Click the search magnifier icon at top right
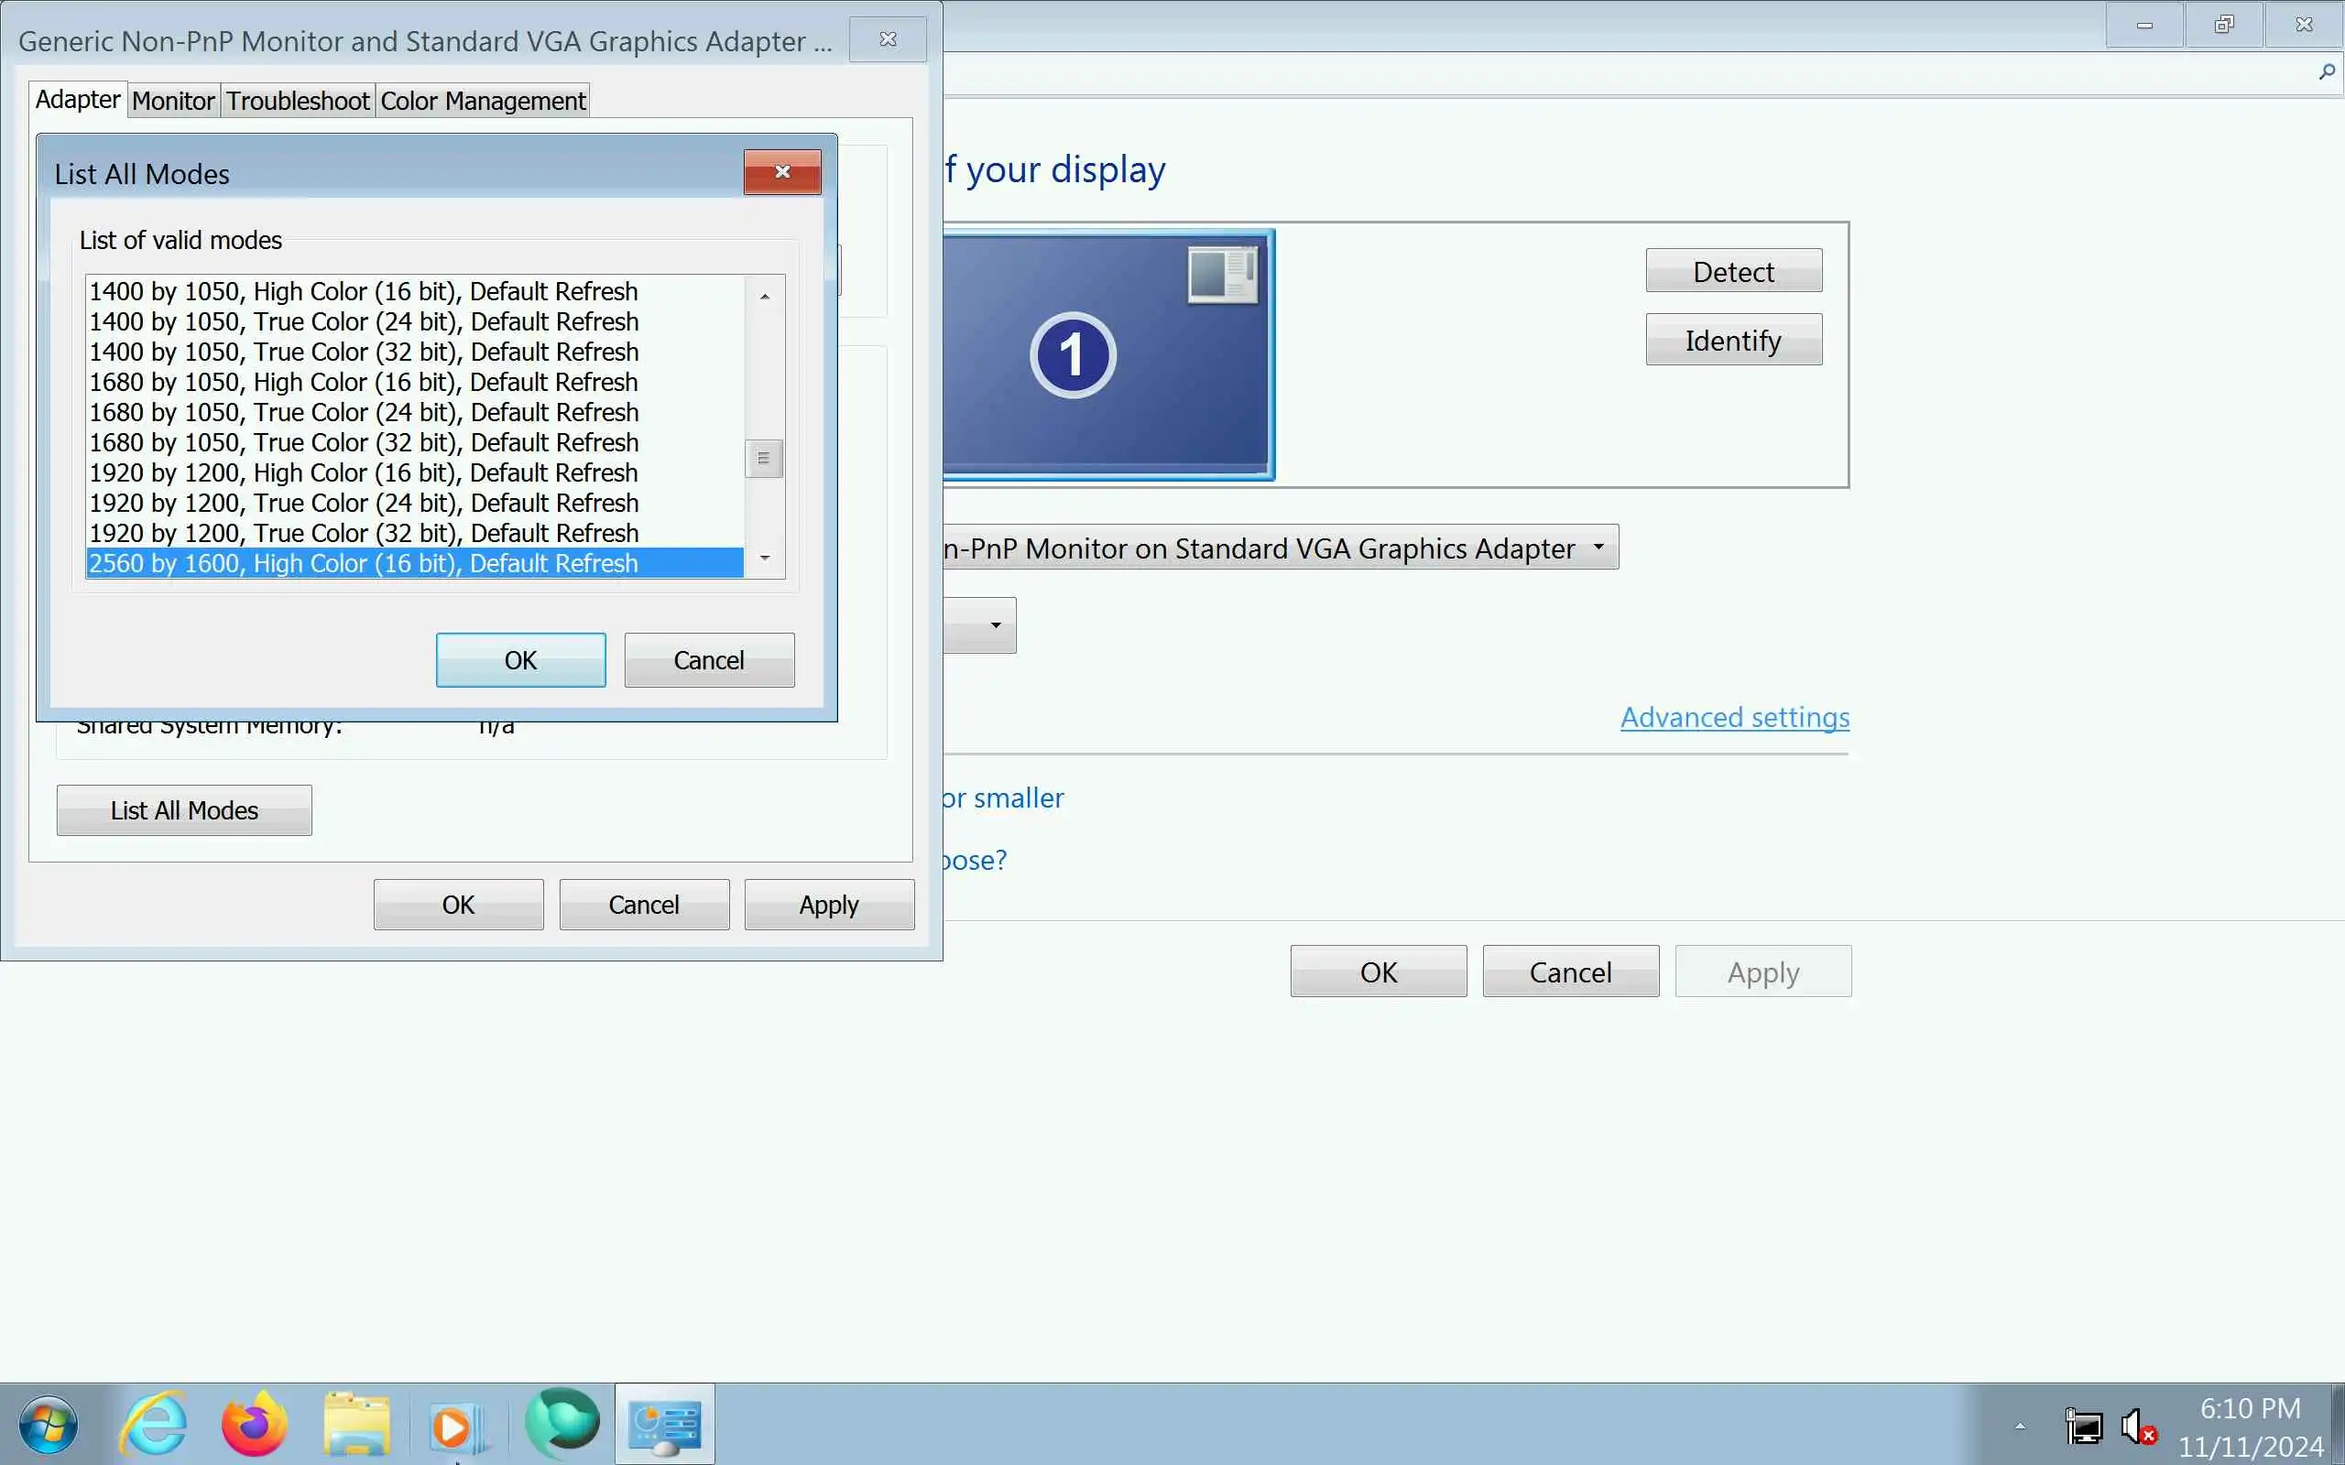Image resolution: width=2345 pixels, height=1465 pixels. [2327, 71]
